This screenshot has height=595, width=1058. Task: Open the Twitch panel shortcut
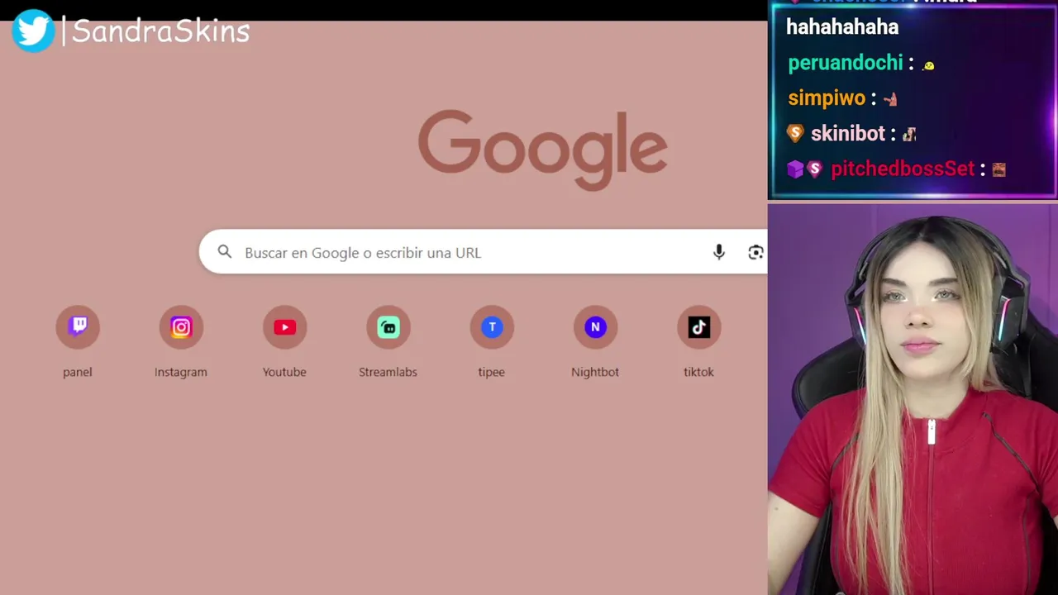coord(78,327)
